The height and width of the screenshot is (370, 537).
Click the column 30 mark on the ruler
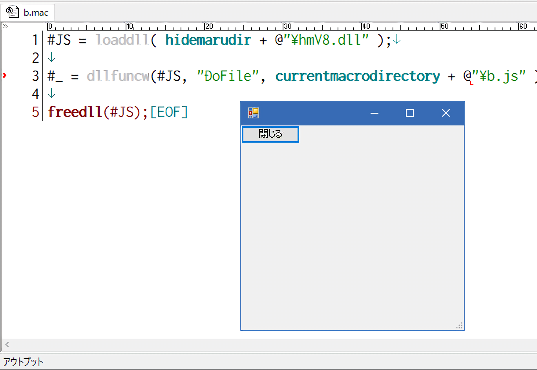287,27
